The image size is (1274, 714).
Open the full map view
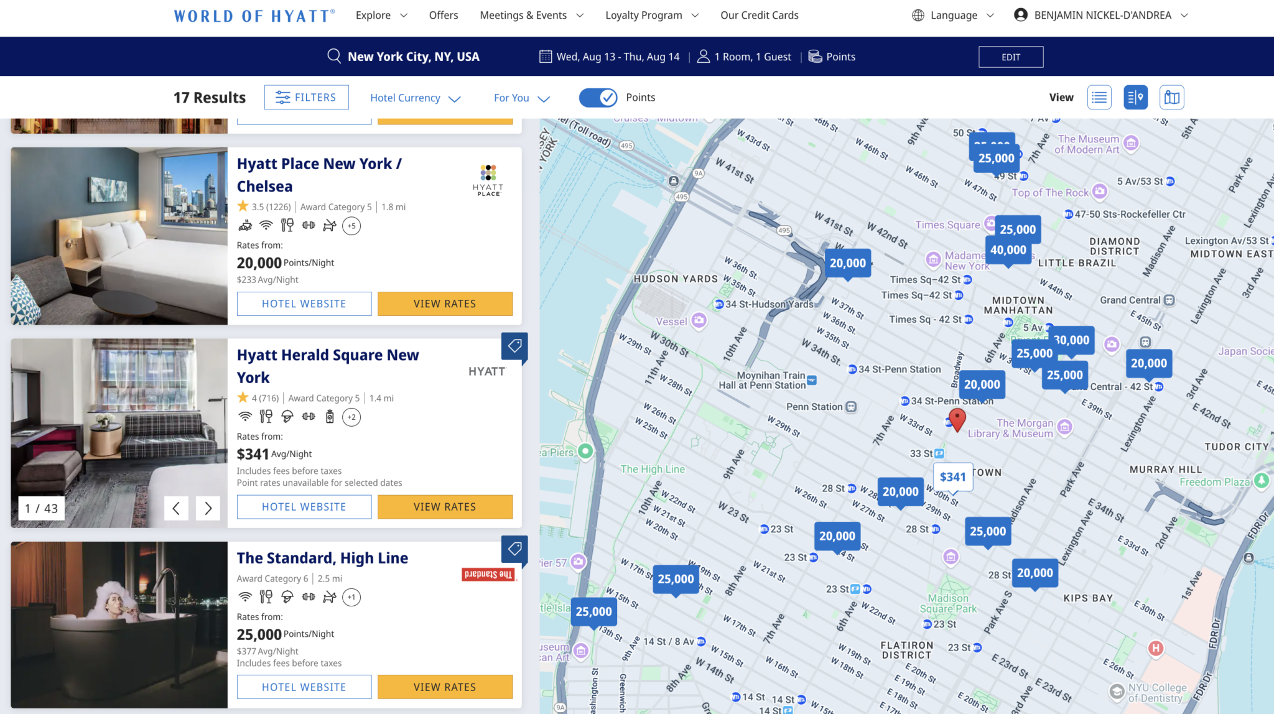(x=1171, y=97)
